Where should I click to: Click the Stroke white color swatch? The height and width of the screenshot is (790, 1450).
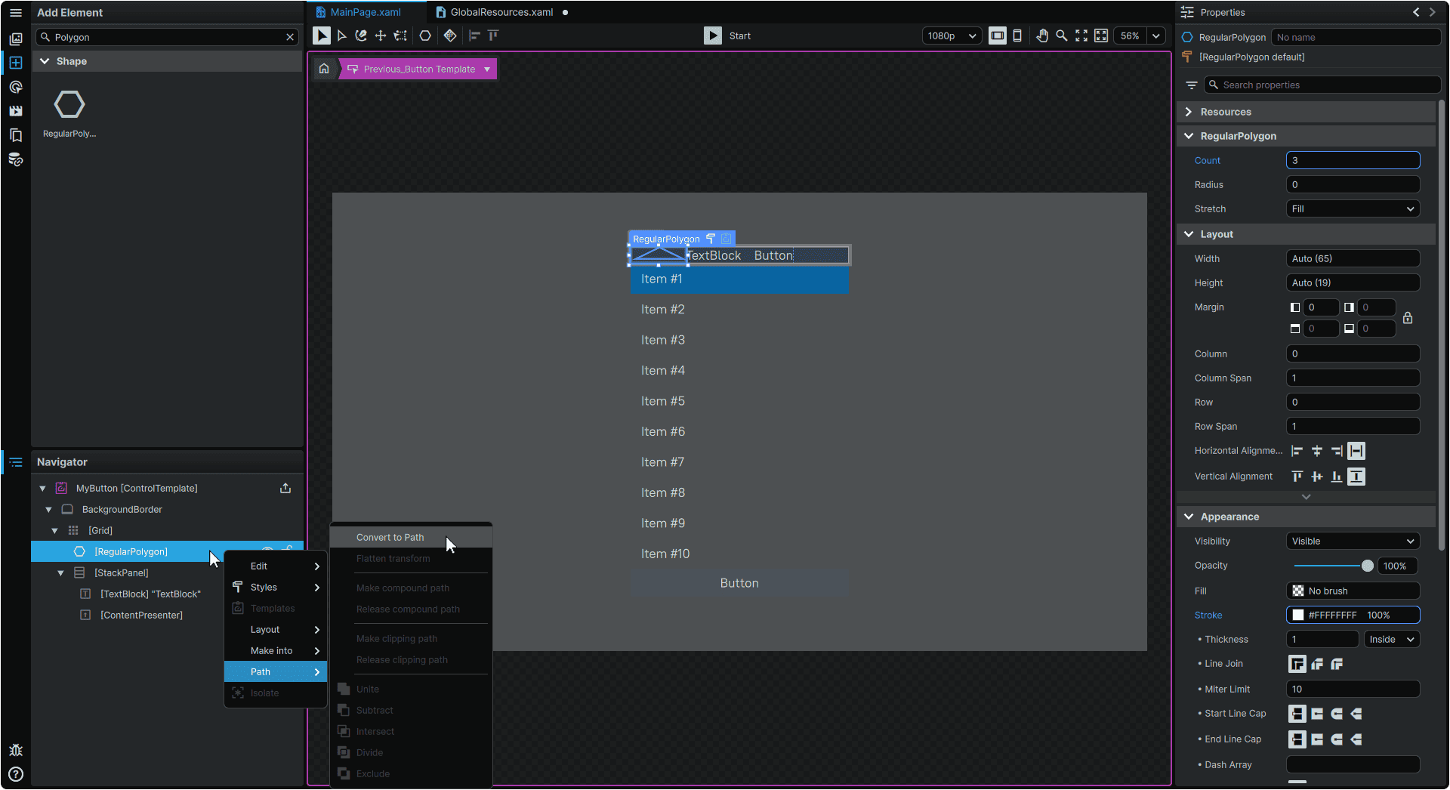(1298, 616)
